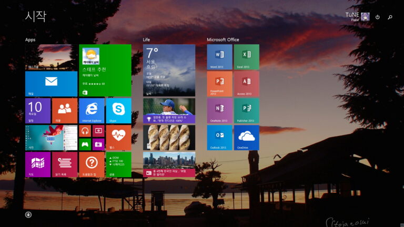The image size is (404, 227).
Task: Open the Weather tile showing 7°
Action: (169, 70)
